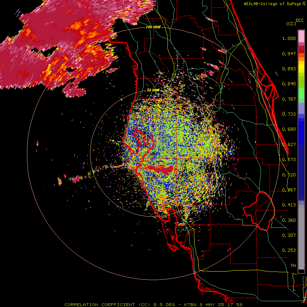This screenshot has width=307, height=307.
Task: Select the 0.787 scale value
Action: pos(289,99)
